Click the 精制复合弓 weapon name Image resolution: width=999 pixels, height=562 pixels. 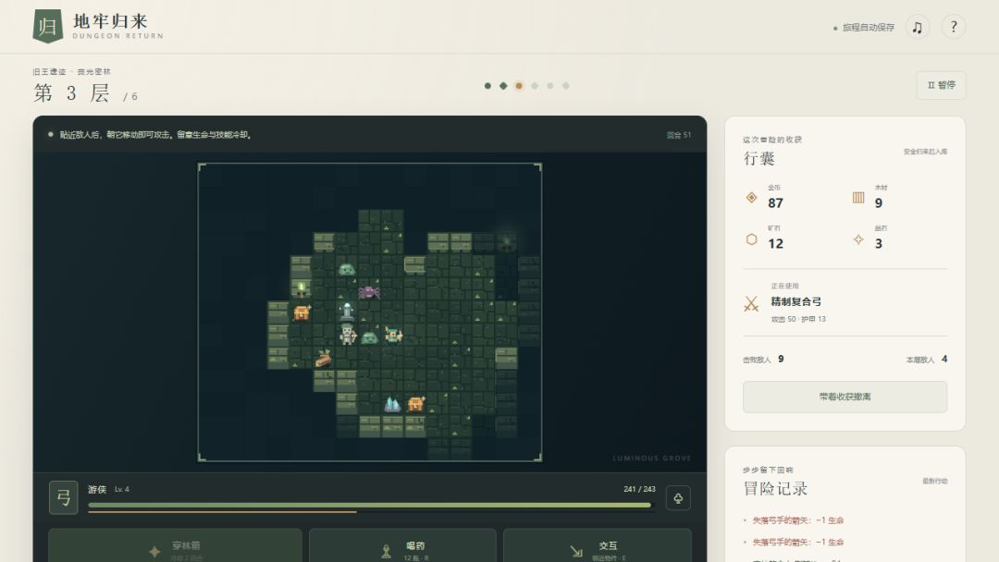pos(795,301)
